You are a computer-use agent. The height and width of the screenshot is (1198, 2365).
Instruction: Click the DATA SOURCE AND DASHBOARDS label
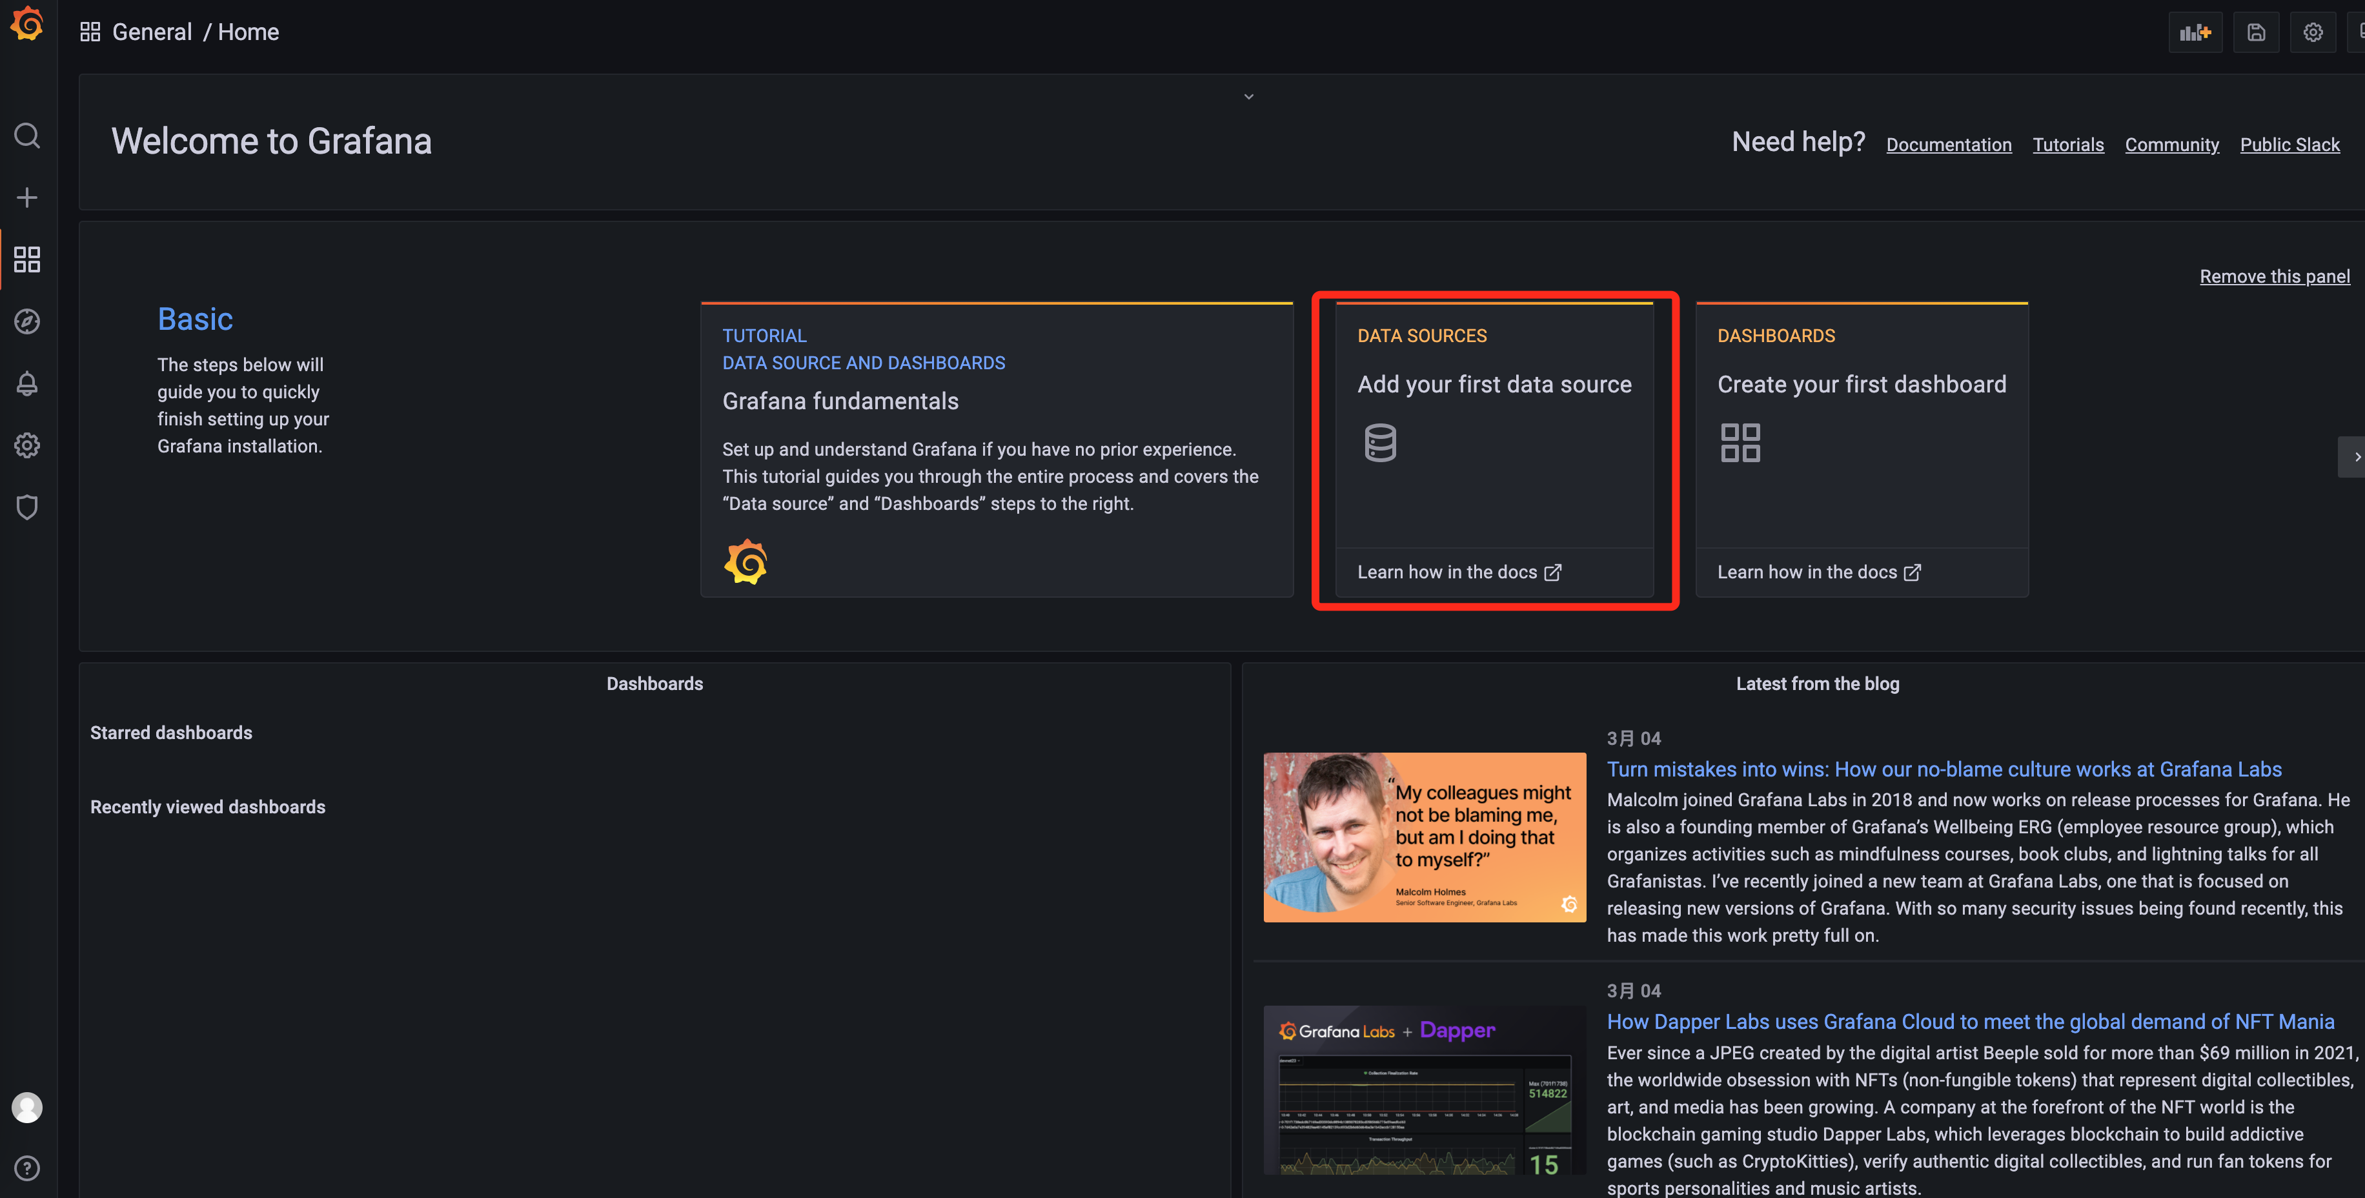(x=863, y=363)
